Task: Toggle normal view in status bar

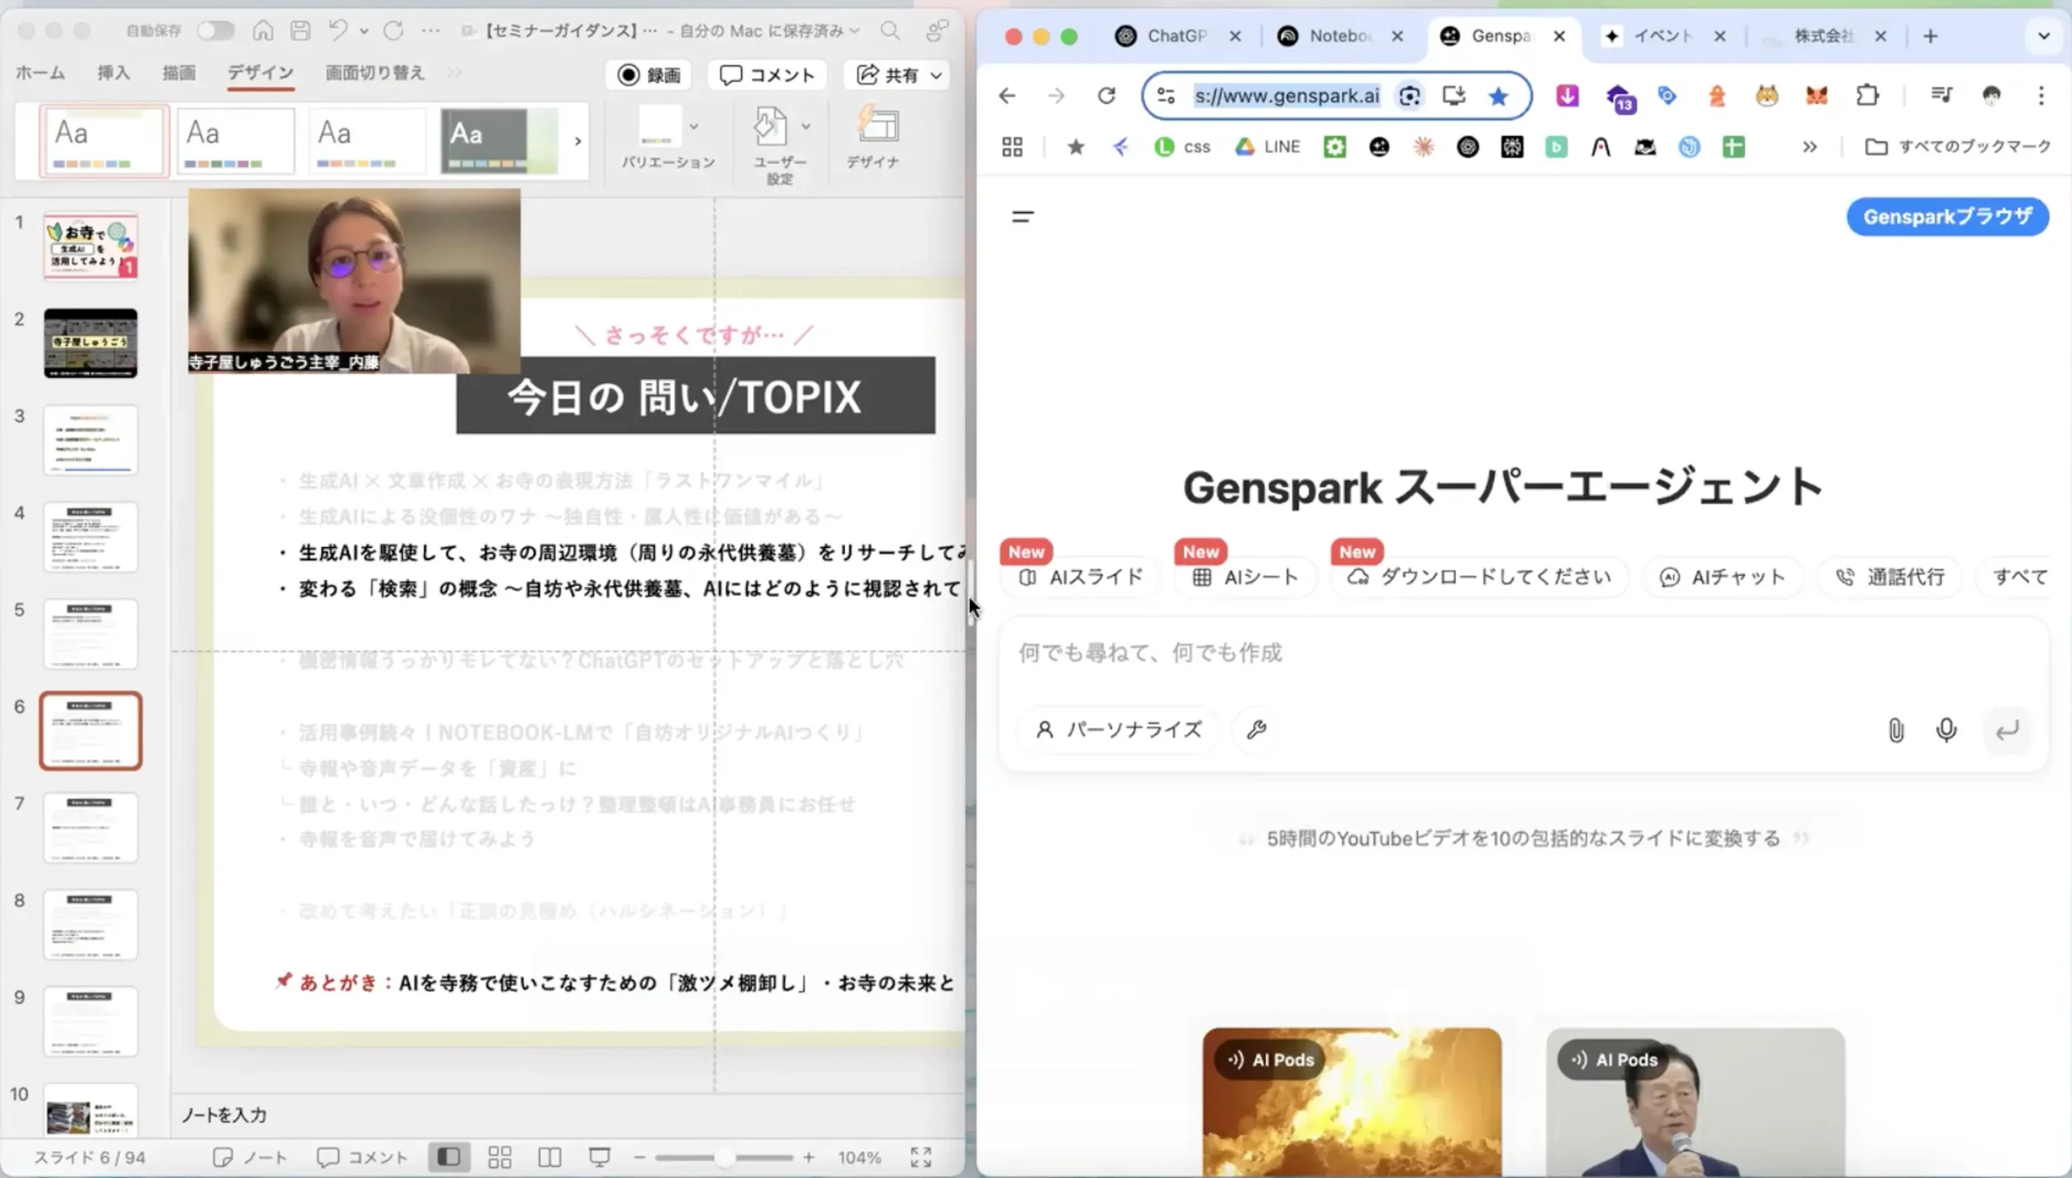Action: click(448, 1157)
